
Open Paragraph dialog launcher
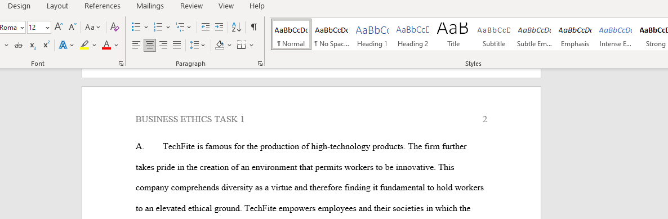click(260, 64)
